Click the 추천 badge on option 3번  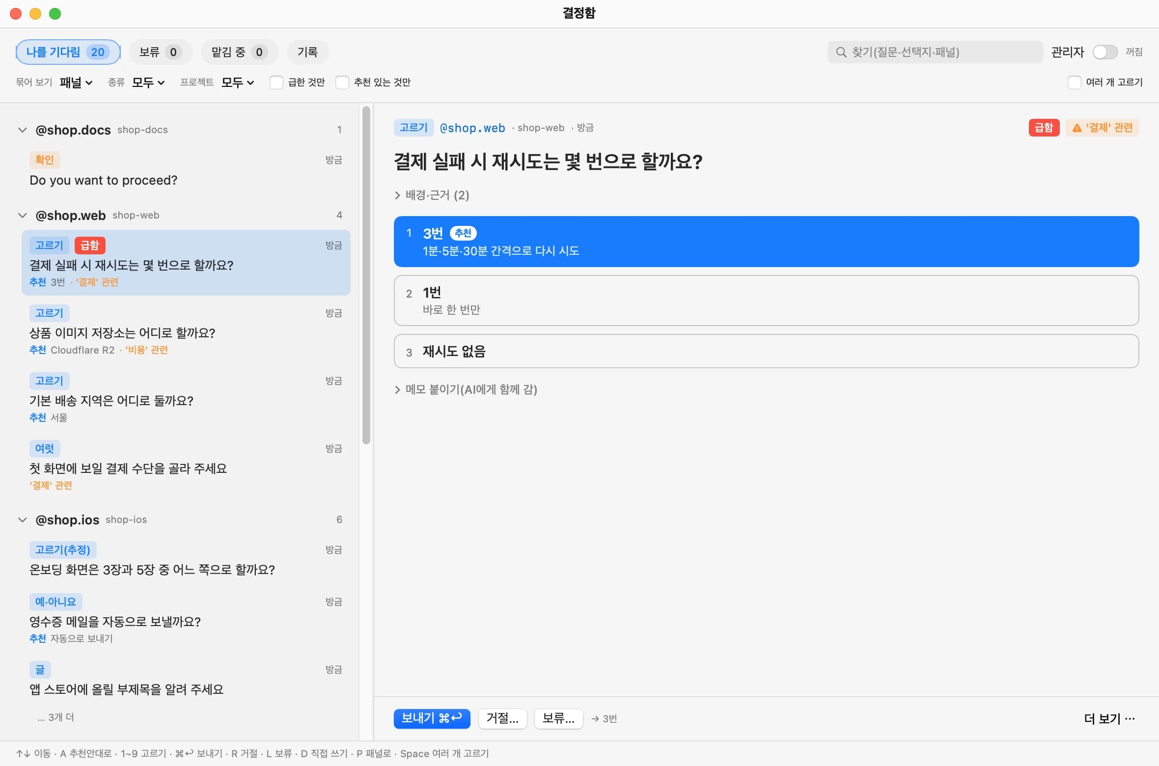[x=463, y=233]
